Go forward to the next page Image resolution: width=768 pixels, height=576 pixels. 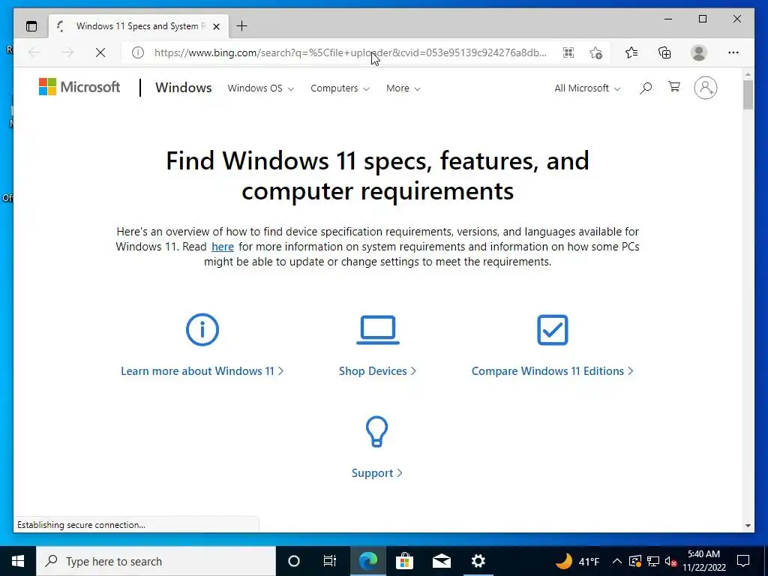coord(67,52)
